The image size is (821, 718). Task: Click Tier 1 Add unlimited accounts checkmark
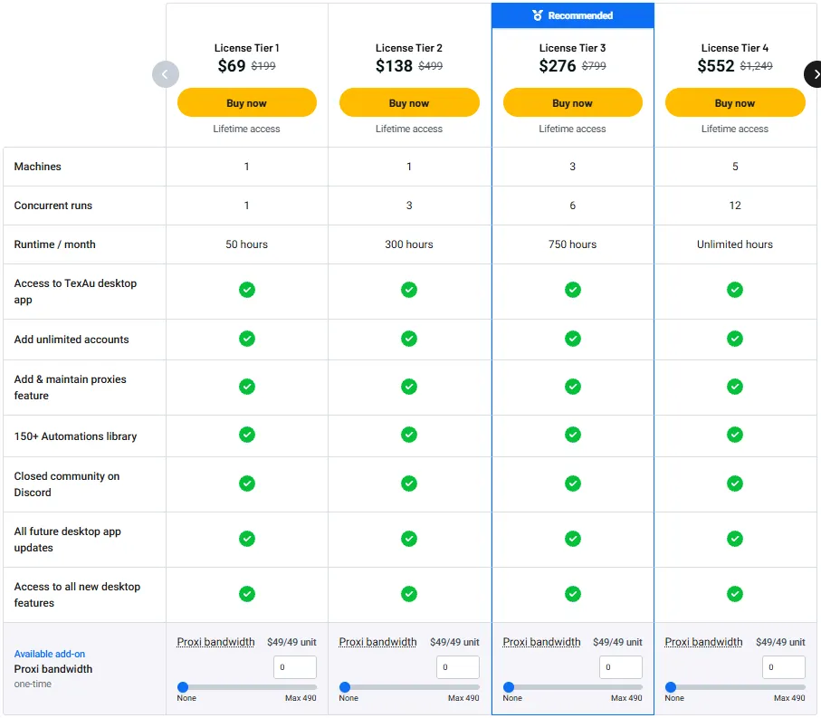pos(246,339)
